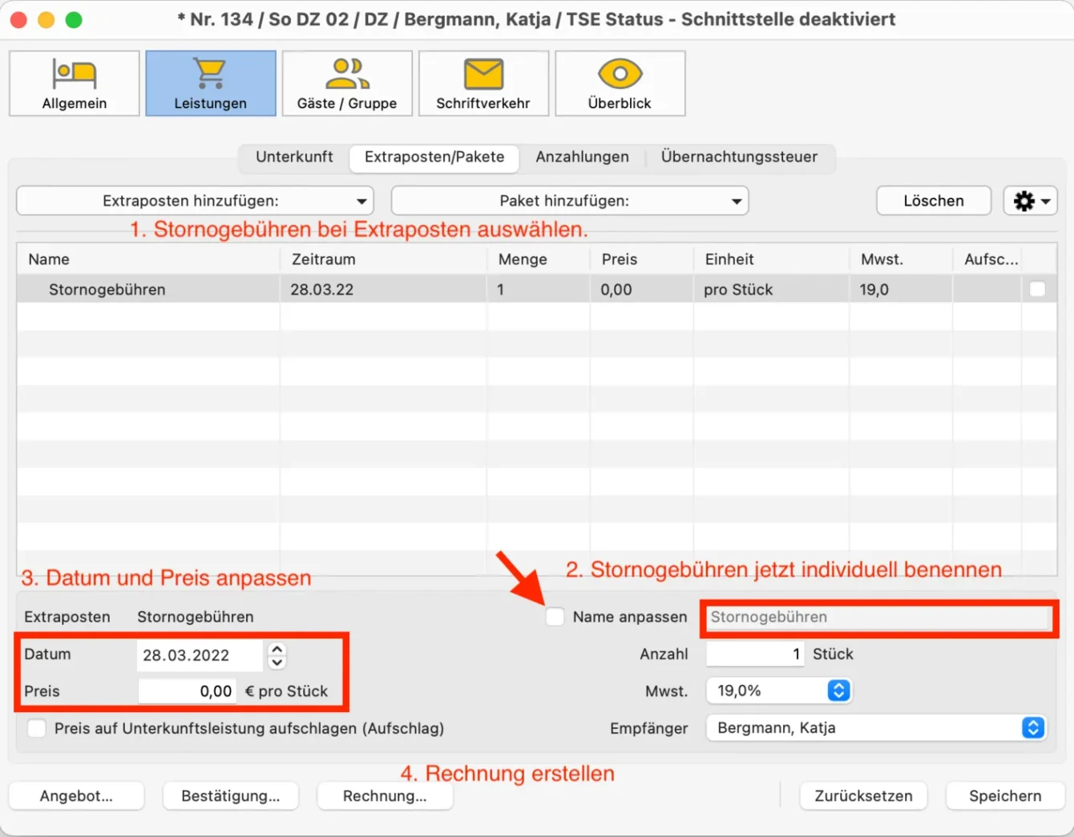Click the Preis cell showing 0,00

click(641, 289)
